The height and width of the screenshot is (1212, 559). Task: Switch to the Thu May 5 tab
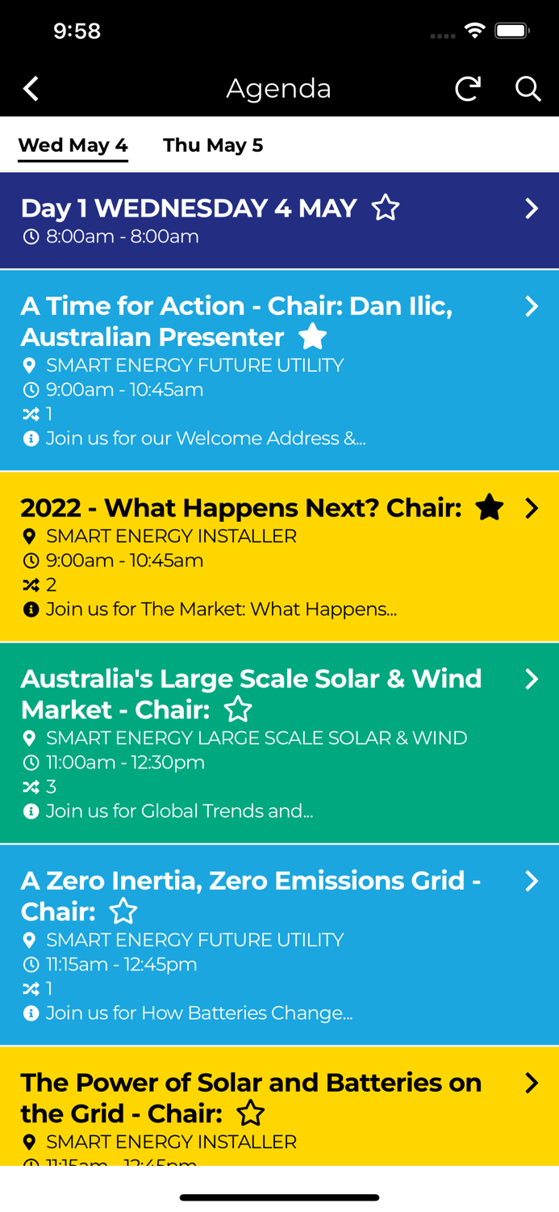[x=214, y=145]
